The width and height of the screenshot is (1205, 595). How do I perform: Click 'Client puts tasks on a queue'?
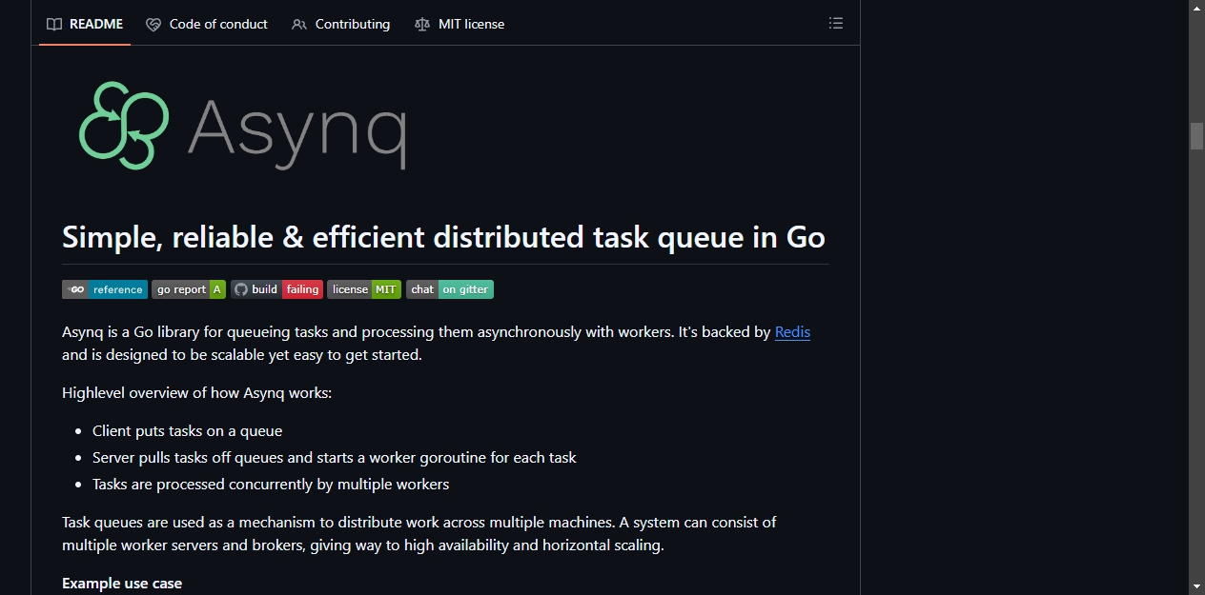coord(188,431)
